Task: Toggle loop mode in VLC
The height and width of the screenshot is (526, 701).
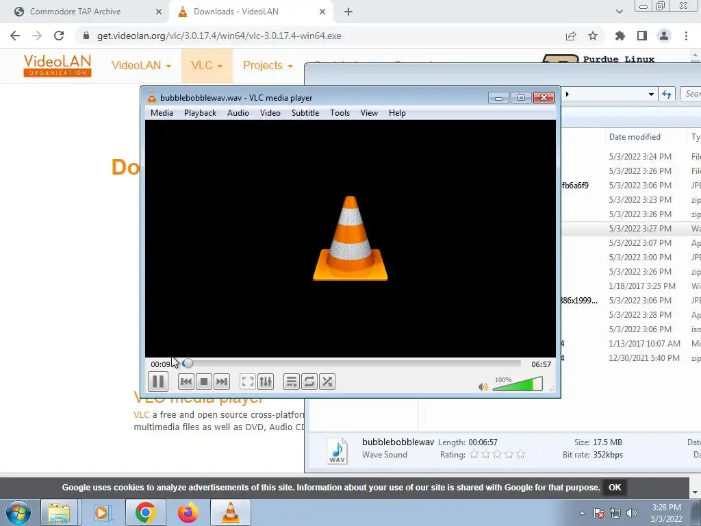Action: point(309,381)
